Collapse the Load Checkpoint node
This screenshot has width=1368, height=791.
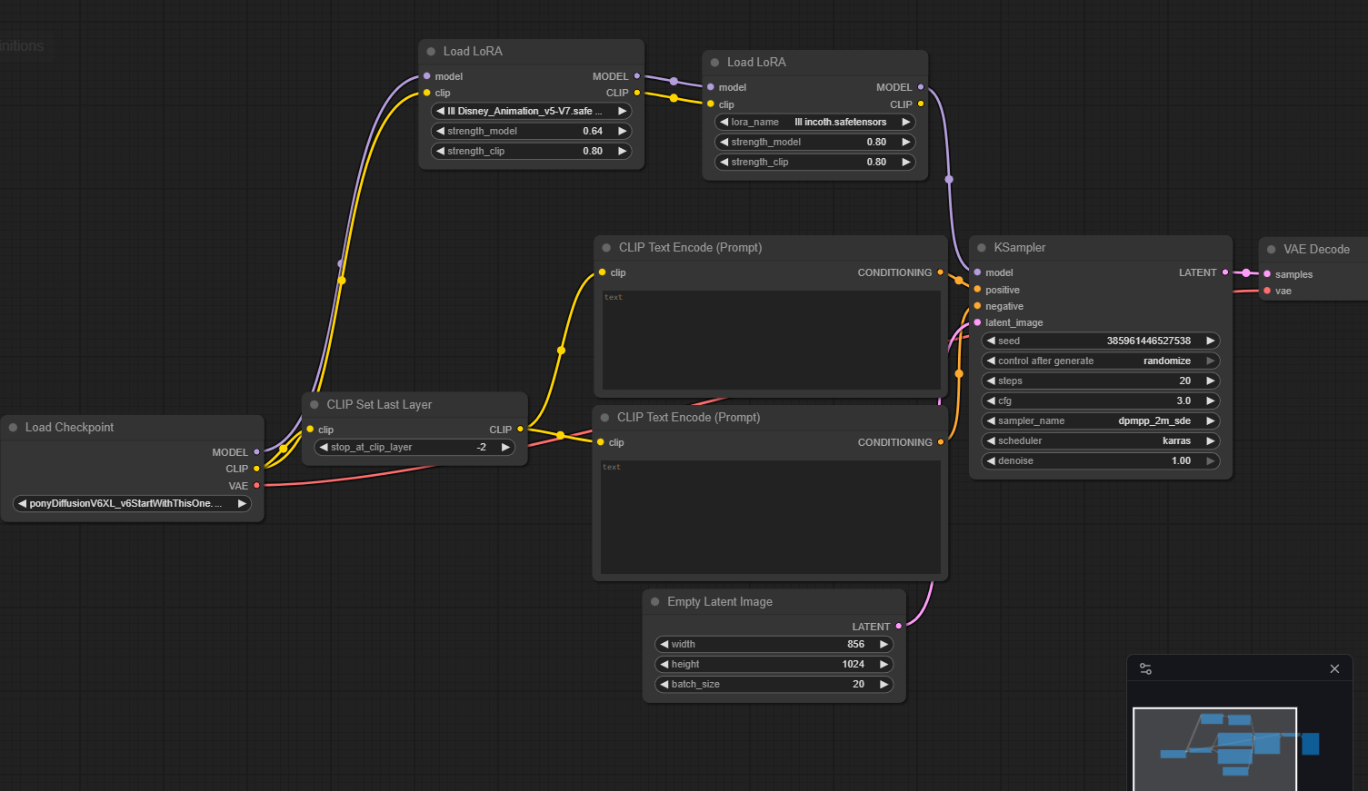(x=13, y=428)
